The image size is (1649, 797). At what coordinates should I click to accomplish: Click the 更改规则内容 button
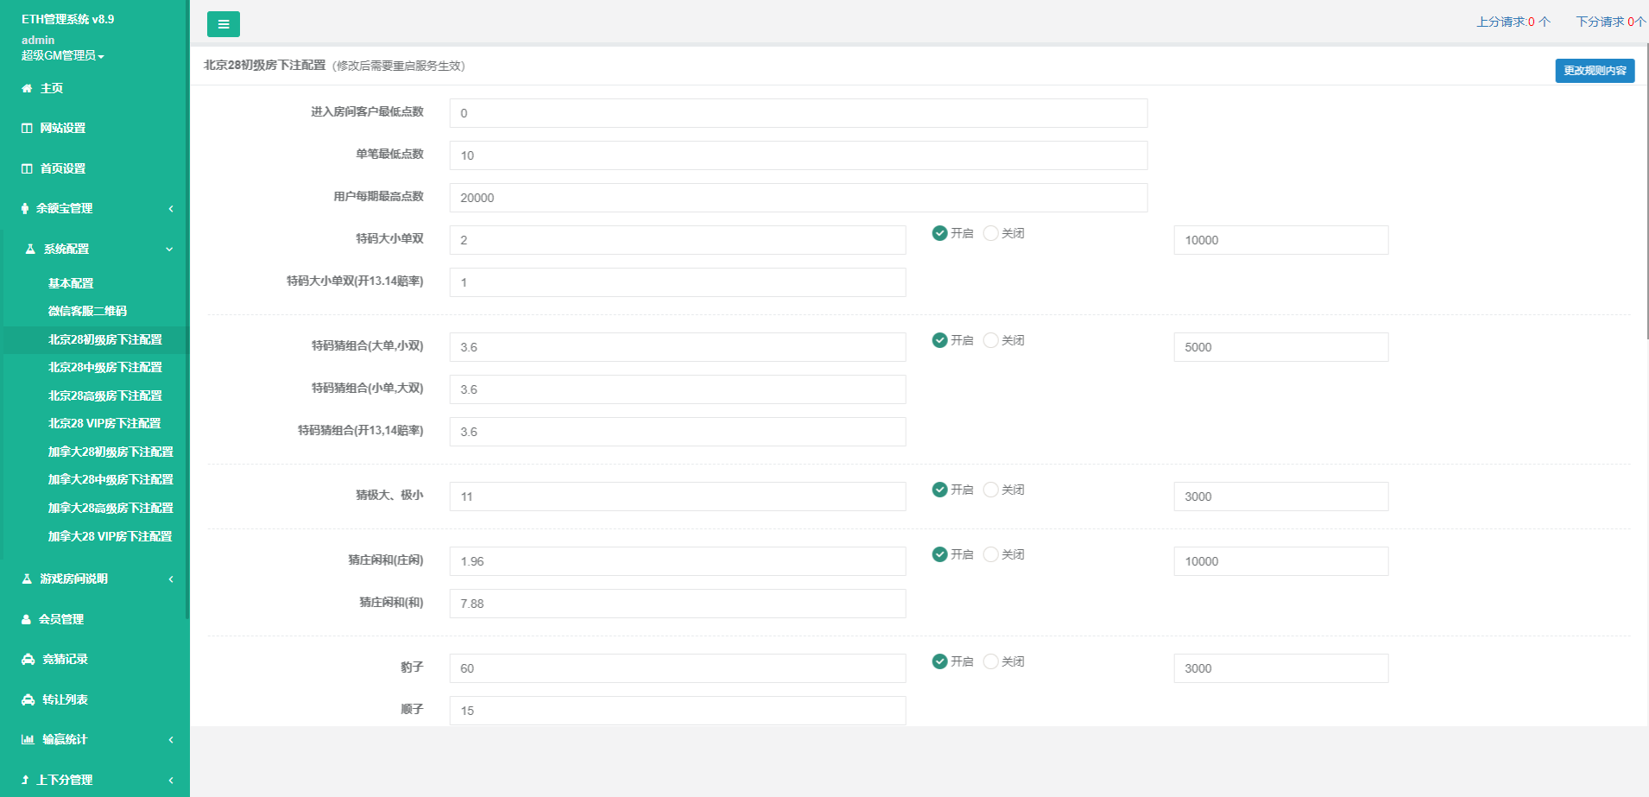[x=1594, y=71]
